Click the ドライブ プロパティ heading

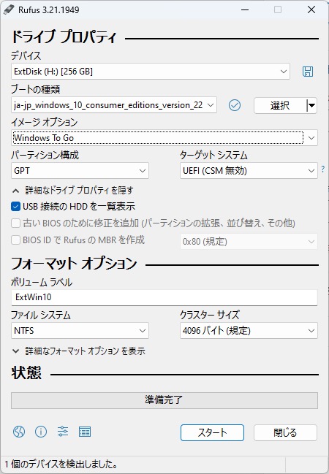point(64,37)
